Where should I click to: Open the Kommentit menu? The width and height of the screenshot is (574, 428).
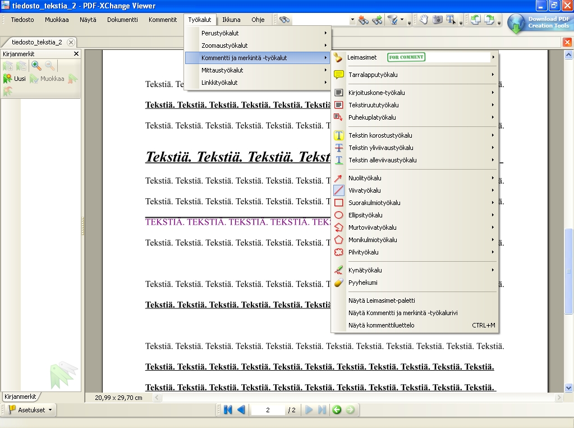click(163, 20)
